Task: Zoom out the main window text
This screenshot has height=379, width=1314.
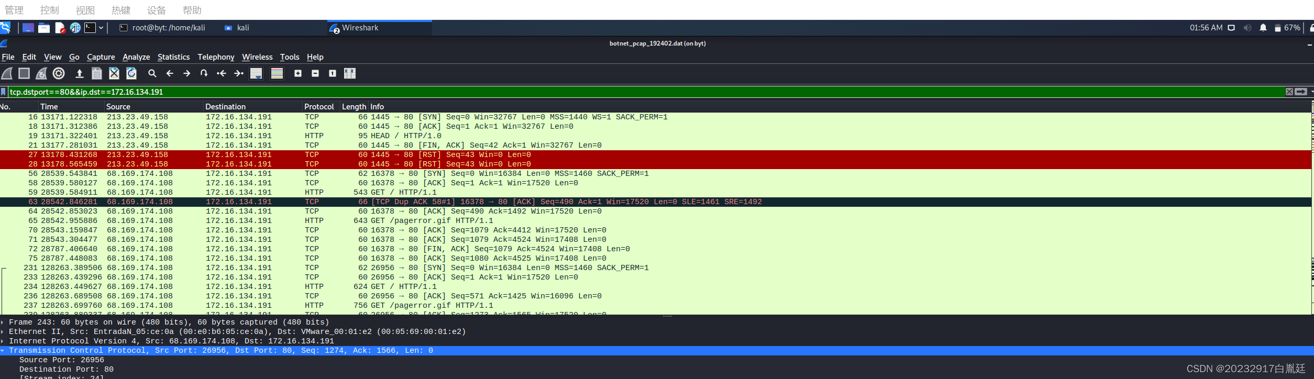Action: 315,74
